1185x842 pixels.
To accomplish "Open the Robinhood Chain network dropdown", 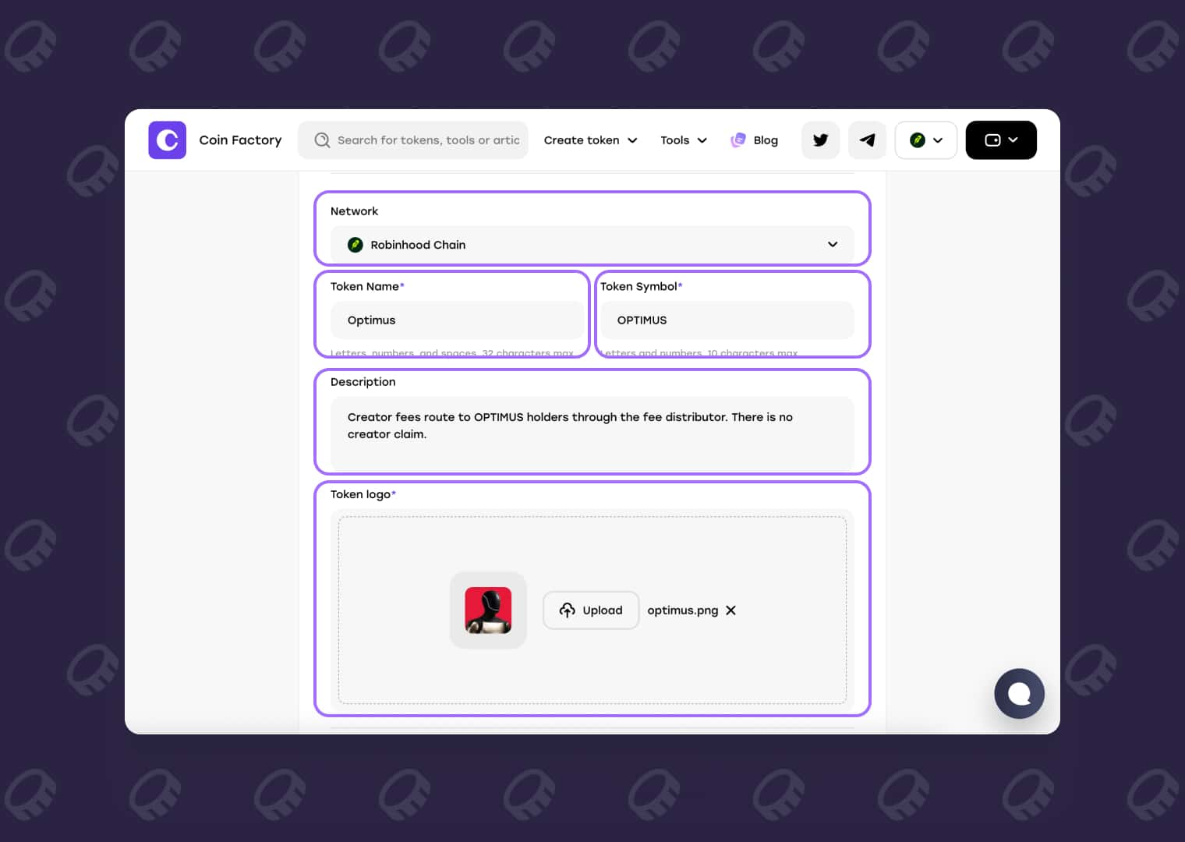I will click(x=592, y=245).
